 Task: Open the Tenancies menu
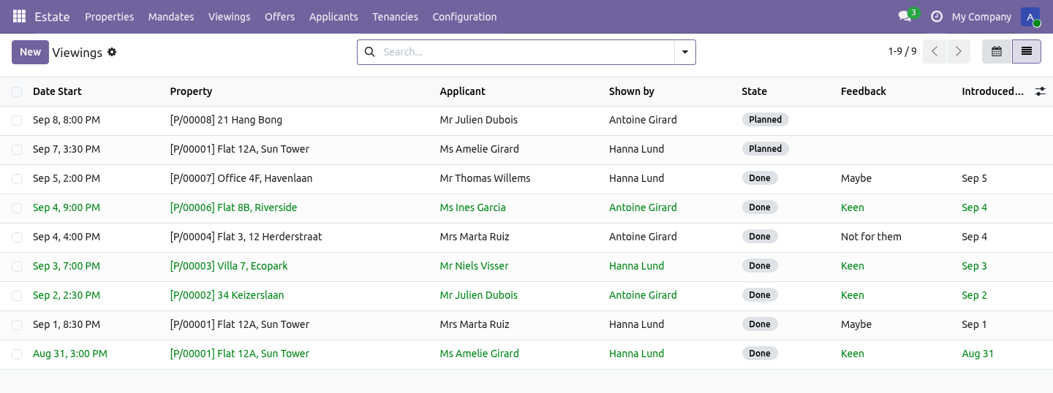coord(395,17)
